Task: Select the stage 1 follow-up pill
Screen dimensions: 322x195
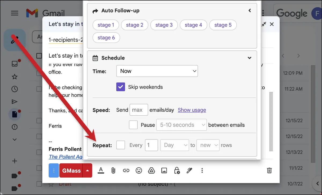Action: (106, 25)
